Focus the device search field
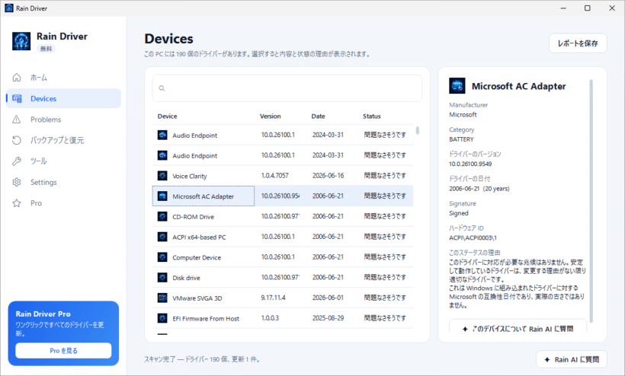 pyautogui.click(x=287, y=88)
